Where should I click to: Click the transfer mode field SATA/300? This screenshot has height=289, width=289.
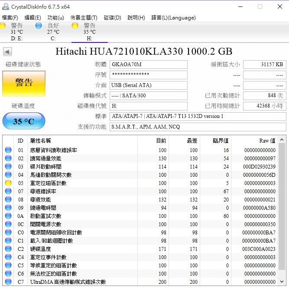click(x=149, y=96)
